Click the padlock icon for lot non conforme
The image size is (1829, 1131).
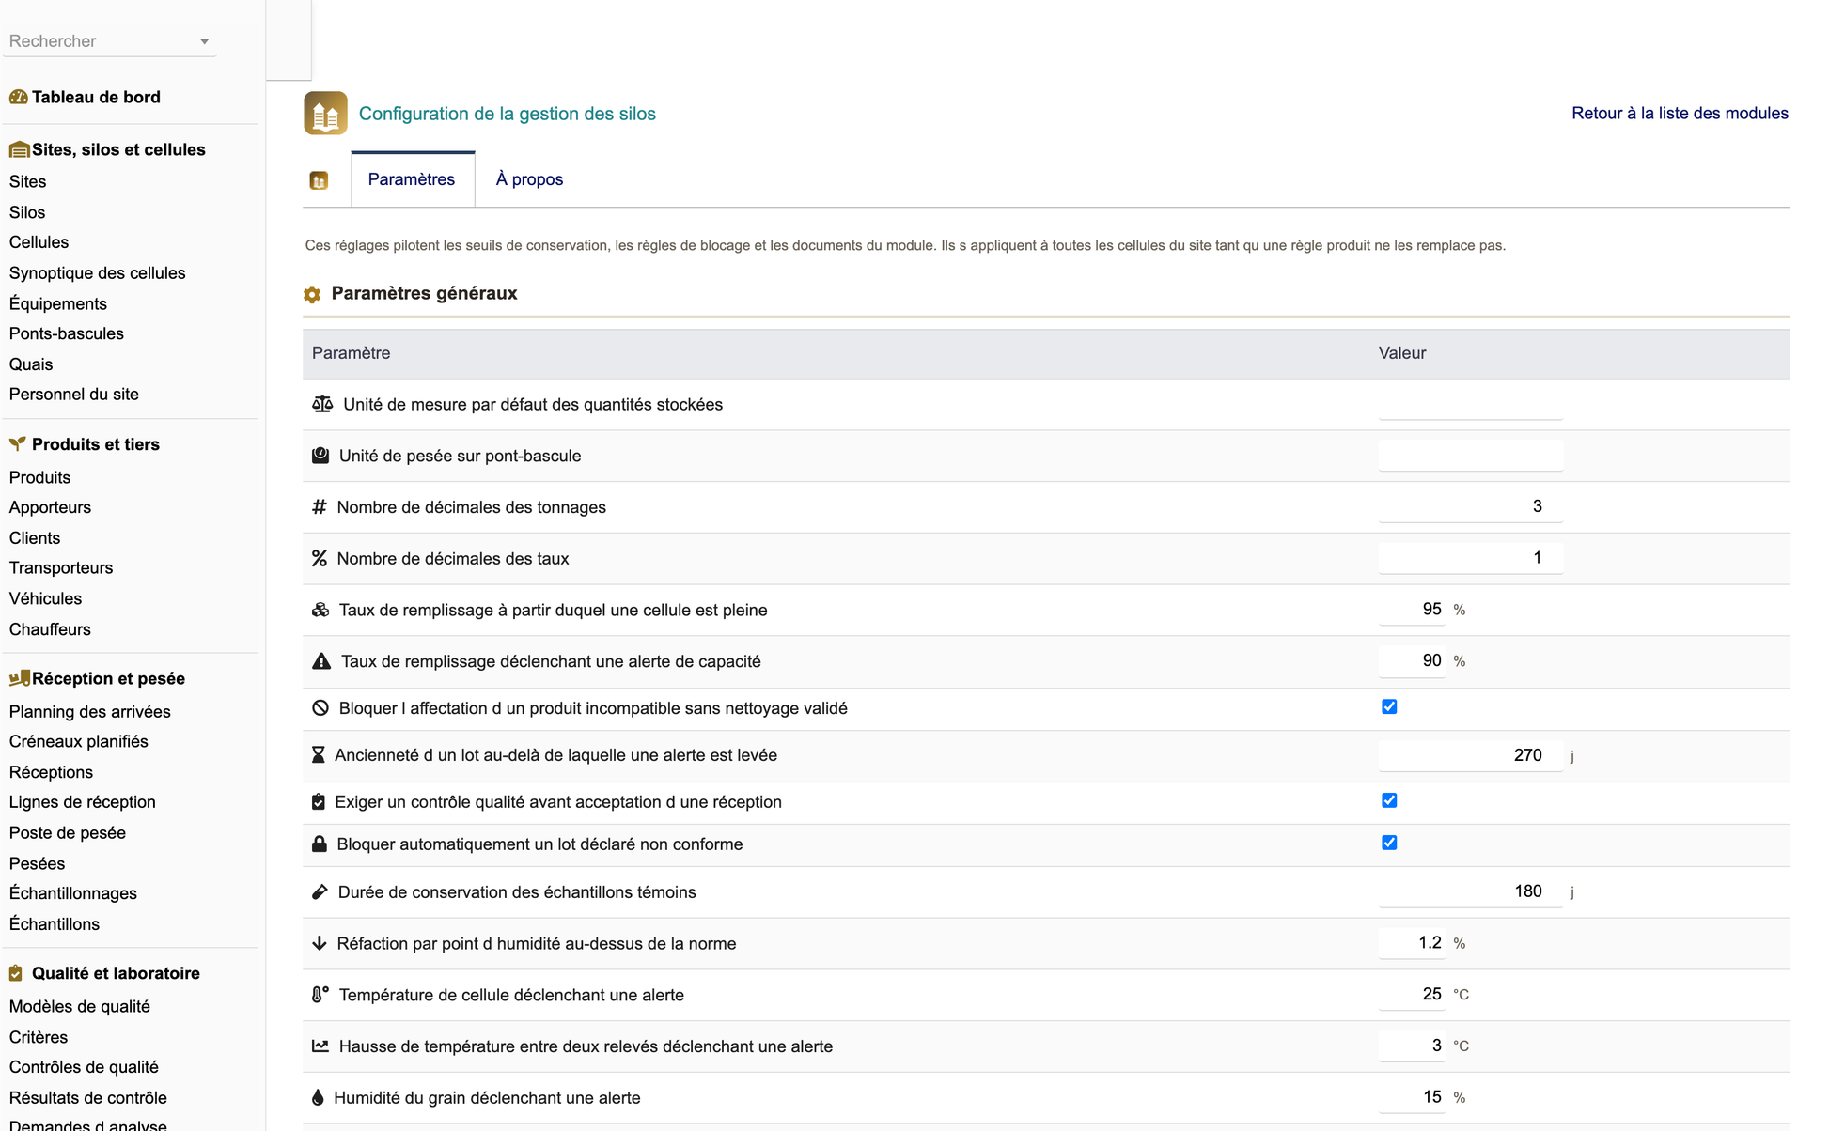[320, 844]
